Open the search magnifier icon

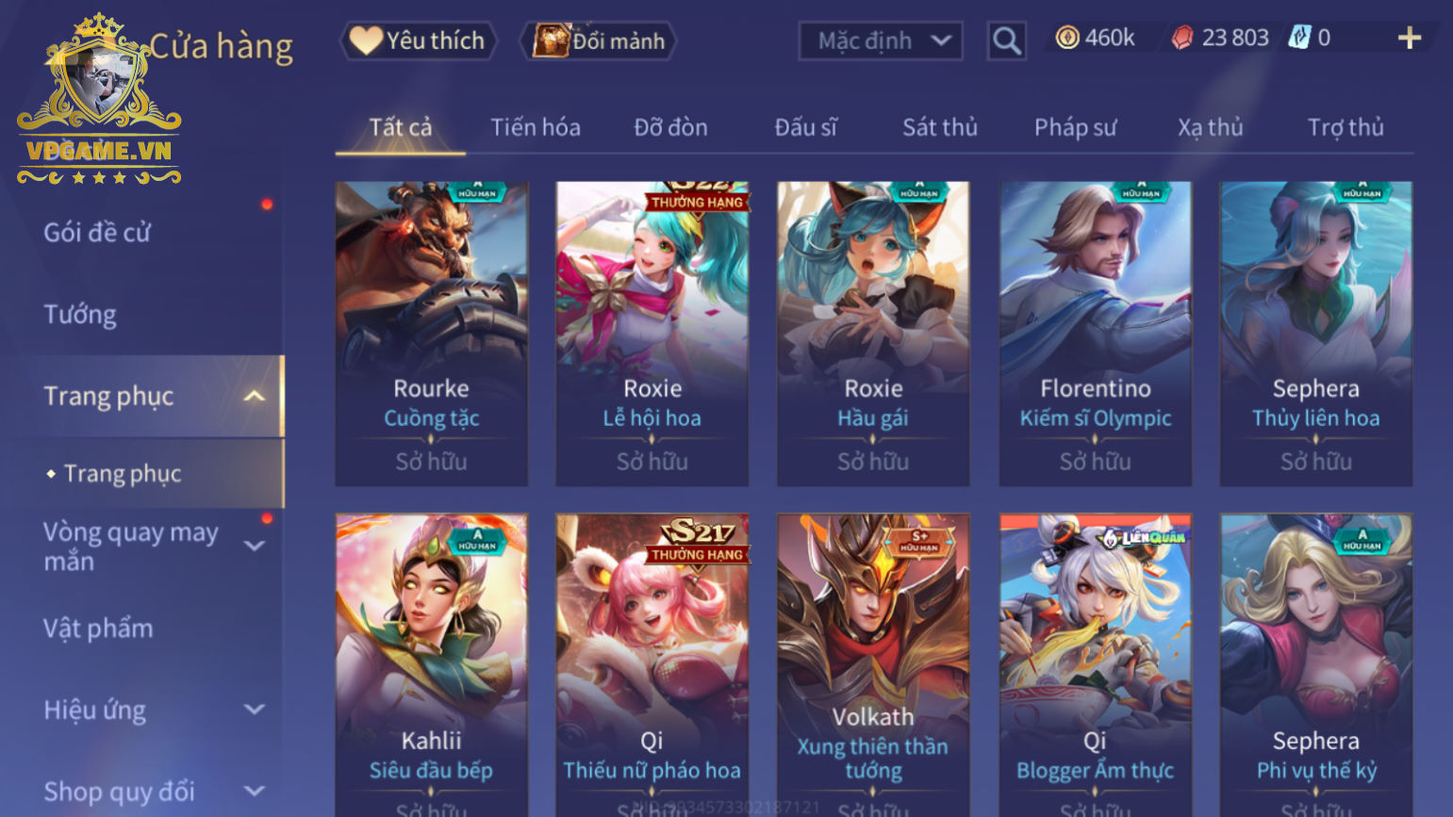[x=1006, y=41]
